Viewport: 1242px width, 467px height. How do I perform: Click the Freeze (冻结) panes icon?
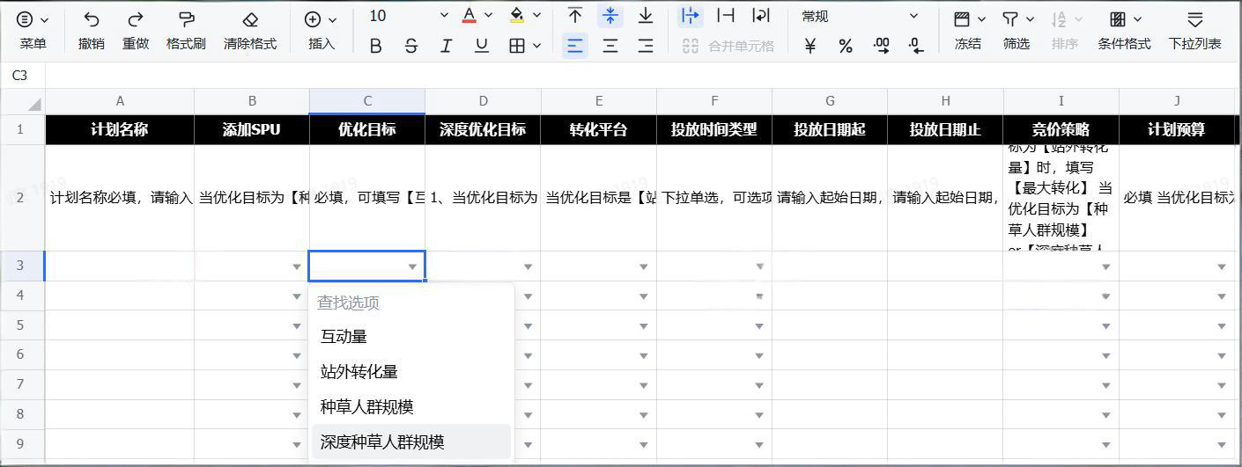click(x=962, y=19)
